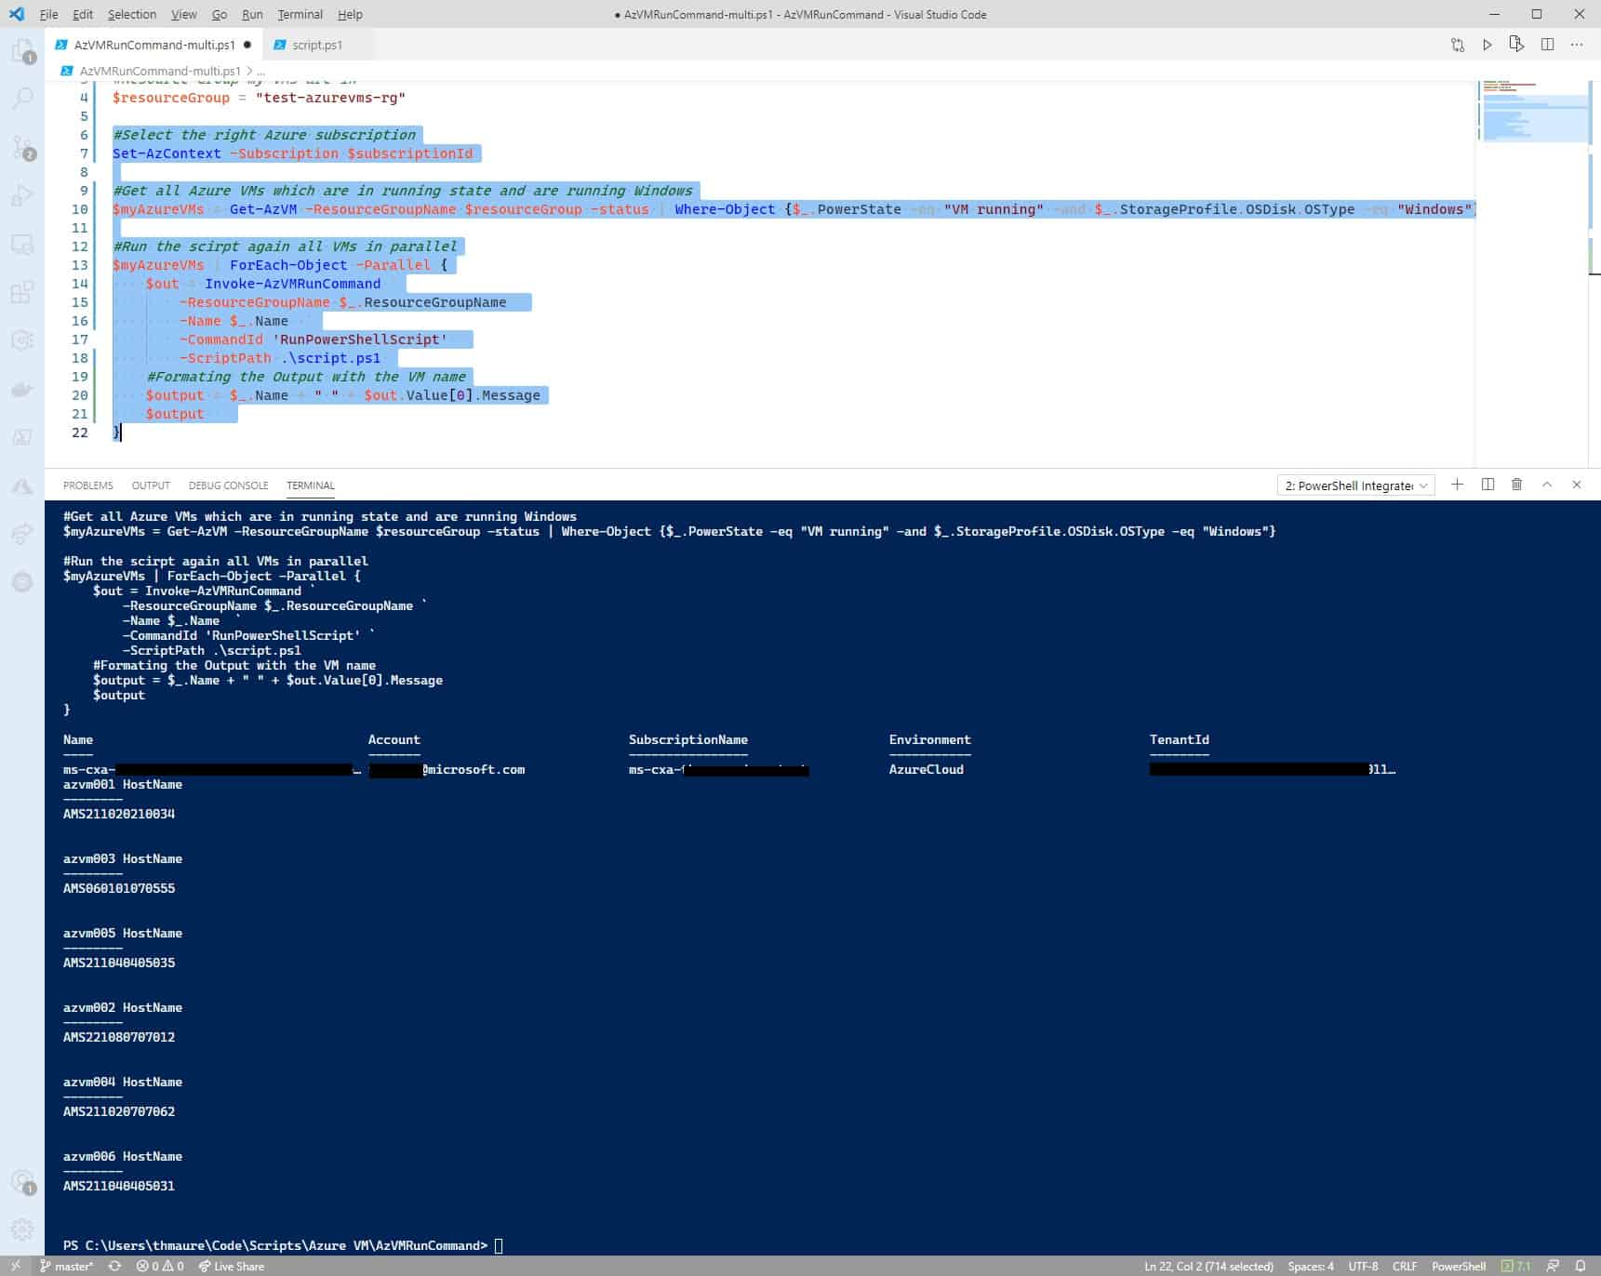Open the Search sidebar icon
Viewport: 1601px width, 1276px height.
tap(20, 97)
